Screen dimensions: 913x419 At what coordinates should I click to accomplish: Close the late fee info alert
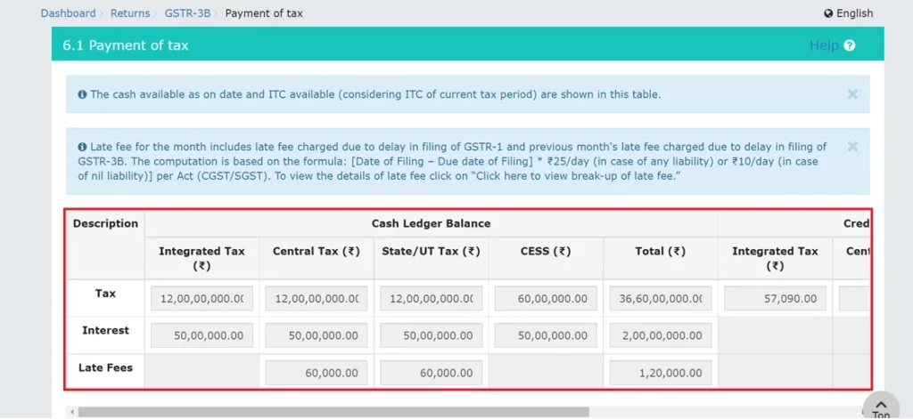[x=852, y=146]
